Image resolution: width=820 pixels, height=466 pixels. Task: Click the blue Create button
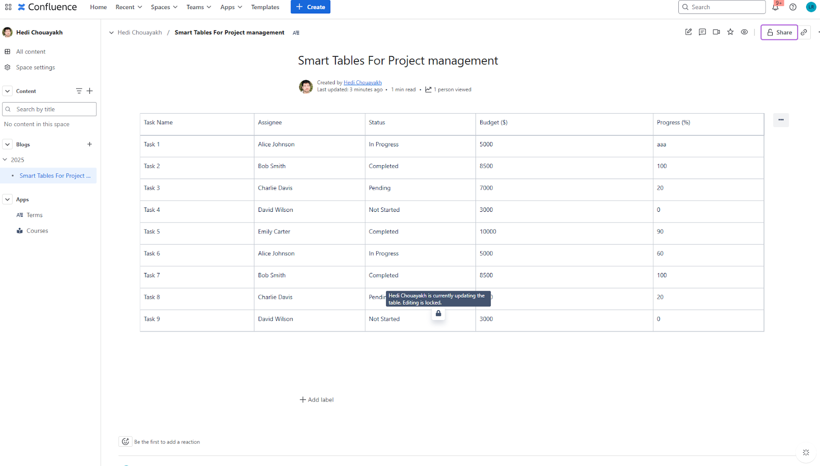click(310, 7)
